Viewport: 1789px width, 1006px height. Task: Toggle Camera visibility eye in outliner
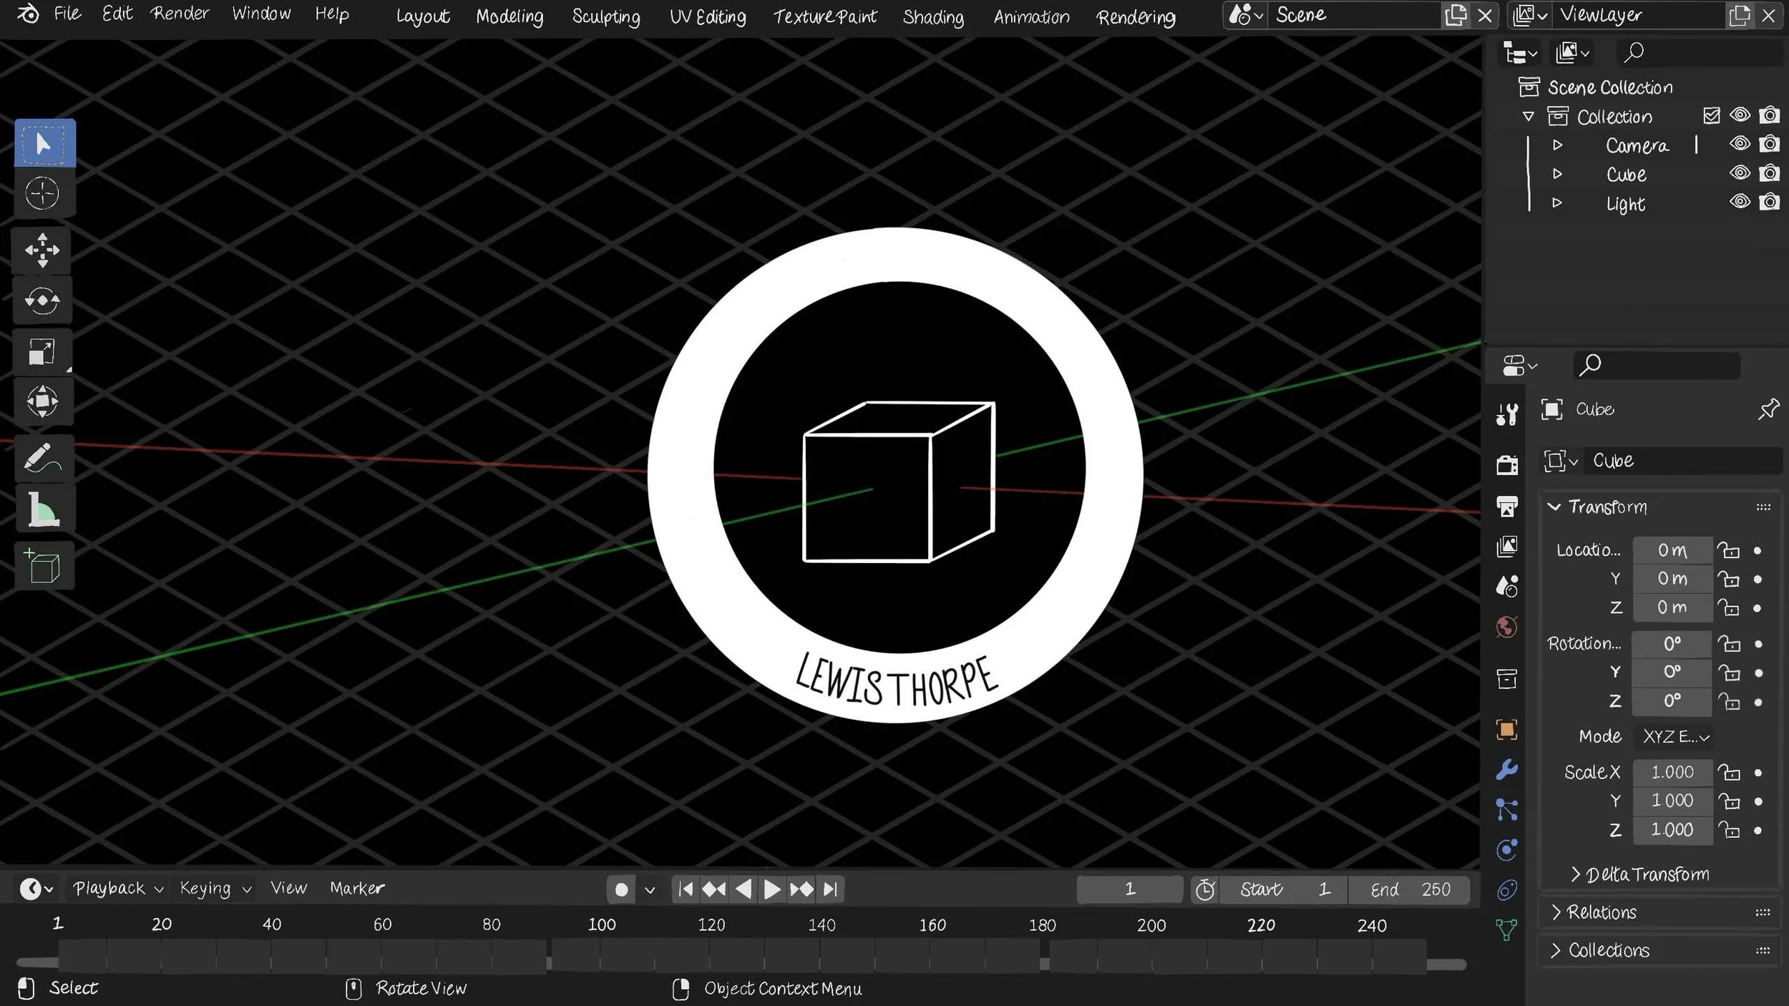pos(1740,144)
